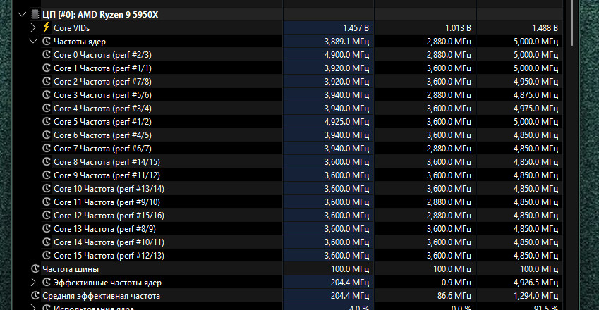Click the lightning bolt icon of Core VIDs
This screenshot has height=310, width=599.
pos(47,27)
